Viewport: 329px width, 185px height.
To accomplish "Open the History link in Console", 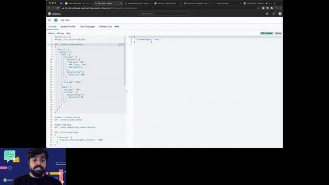I will point(51,33).
